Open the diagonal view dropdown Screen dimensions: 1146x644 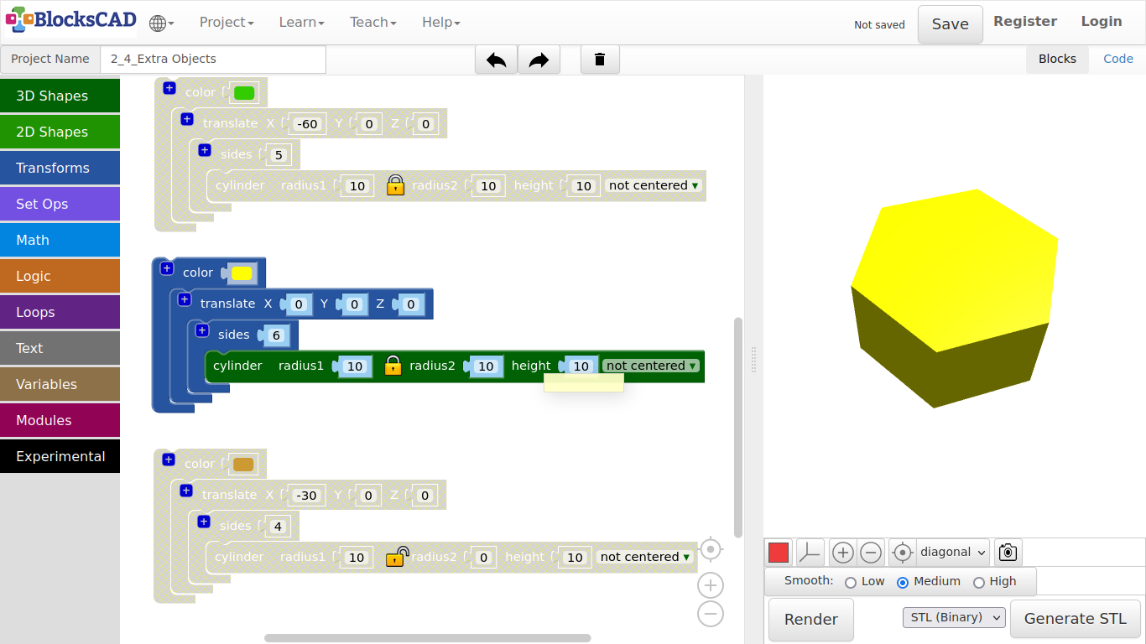click(953, 553)
